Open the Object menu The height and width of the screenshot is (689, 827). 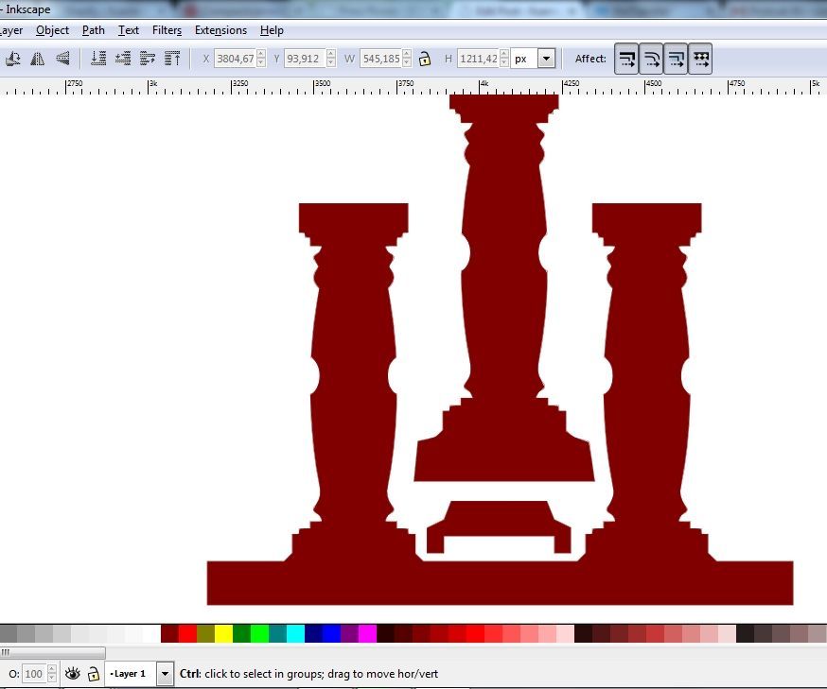(52, 30)
